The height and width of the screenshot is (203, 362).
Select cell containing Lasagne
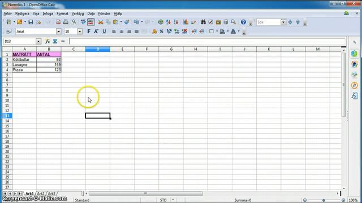click(x=24, y=65)
